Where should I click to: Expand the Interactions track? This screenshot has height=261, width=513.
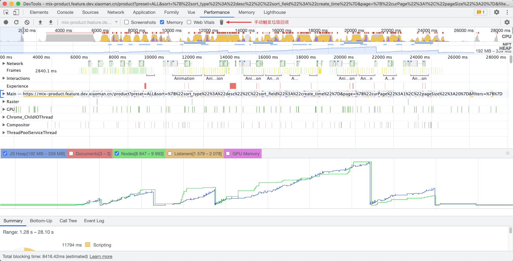4,78
